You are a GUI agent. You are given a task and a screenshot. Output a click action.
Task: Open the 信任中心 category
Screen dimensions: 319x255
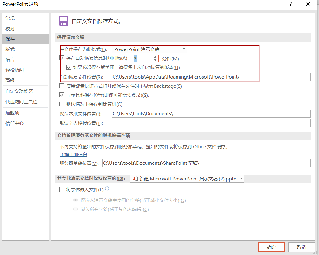coord(26,123)
